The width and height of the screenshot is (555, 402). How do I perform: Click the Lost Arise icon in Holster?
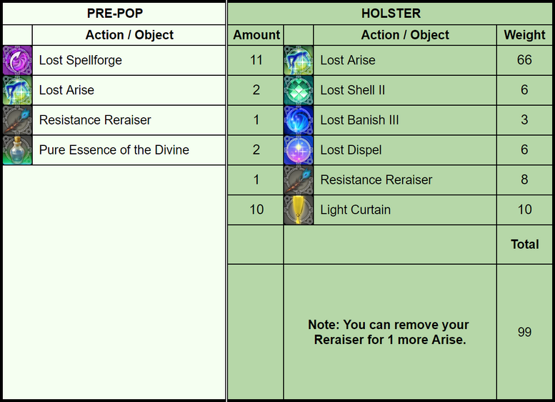tap(299, 61)
